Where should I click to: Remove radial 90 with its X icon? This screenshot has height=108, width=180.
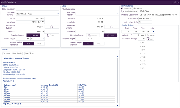point(140,50)
